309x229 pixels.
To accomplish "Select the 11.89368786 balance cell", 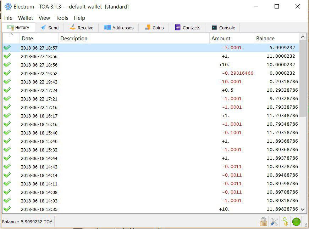I will point(282,141).
